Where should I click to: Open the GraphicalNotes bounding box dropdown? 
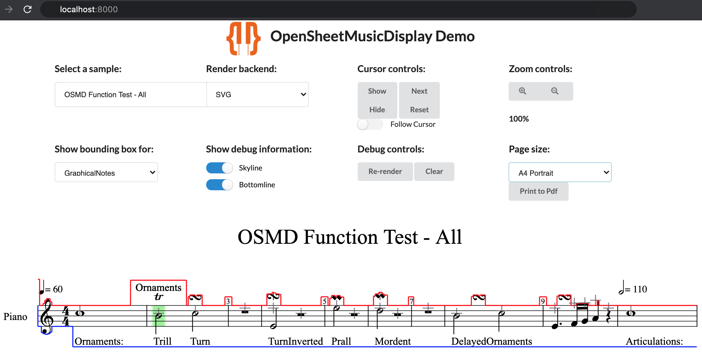coord(106,173)
